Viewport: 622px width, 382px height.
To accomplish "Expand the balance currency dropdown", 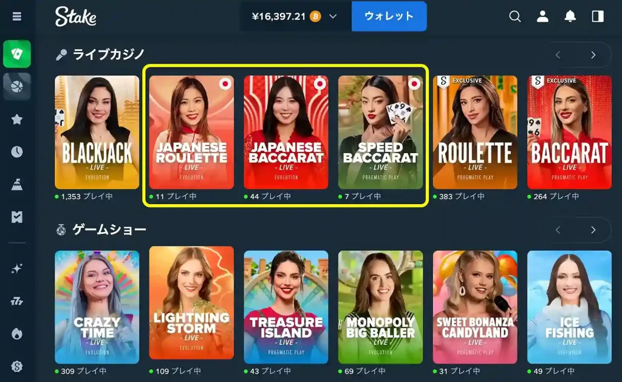I will pyautogui.click(x=333, y=16).
